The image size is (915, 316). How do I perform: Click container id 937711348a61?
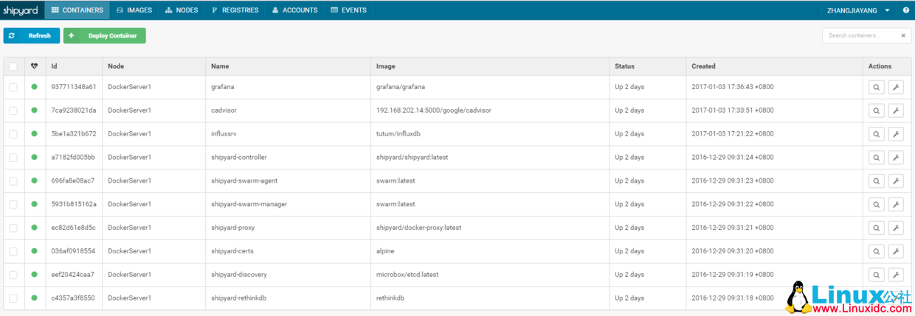point(74,87)
